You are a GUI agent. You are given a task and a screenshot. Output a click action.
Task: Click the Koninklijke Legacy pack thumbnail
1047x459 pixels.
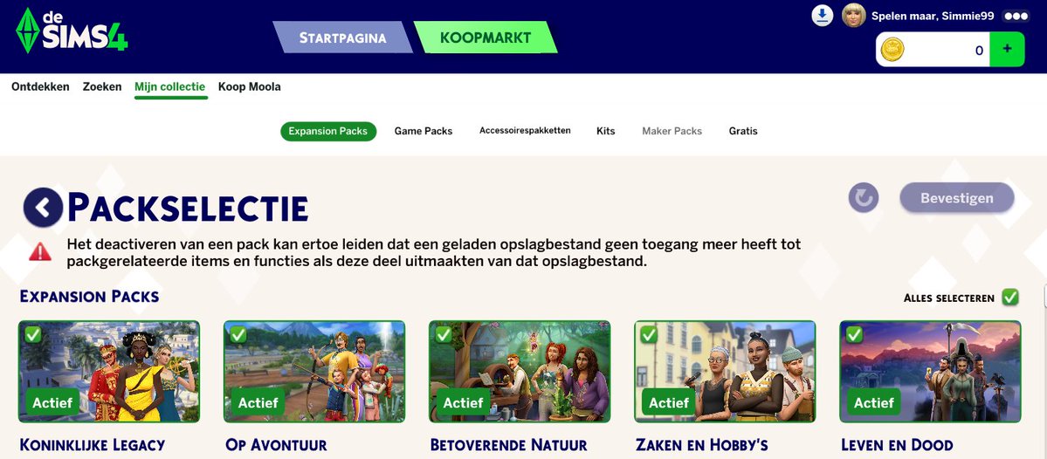[109, 372]
